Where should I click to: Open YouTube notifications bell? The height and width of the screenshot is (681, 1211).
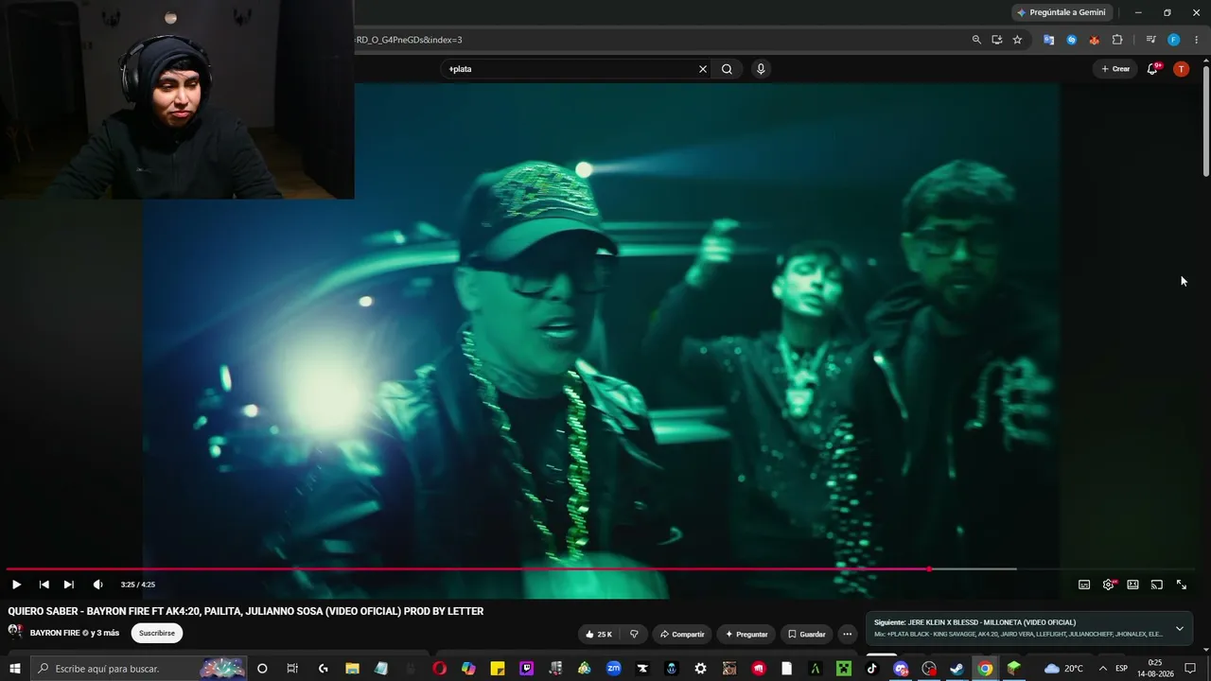1152,69
